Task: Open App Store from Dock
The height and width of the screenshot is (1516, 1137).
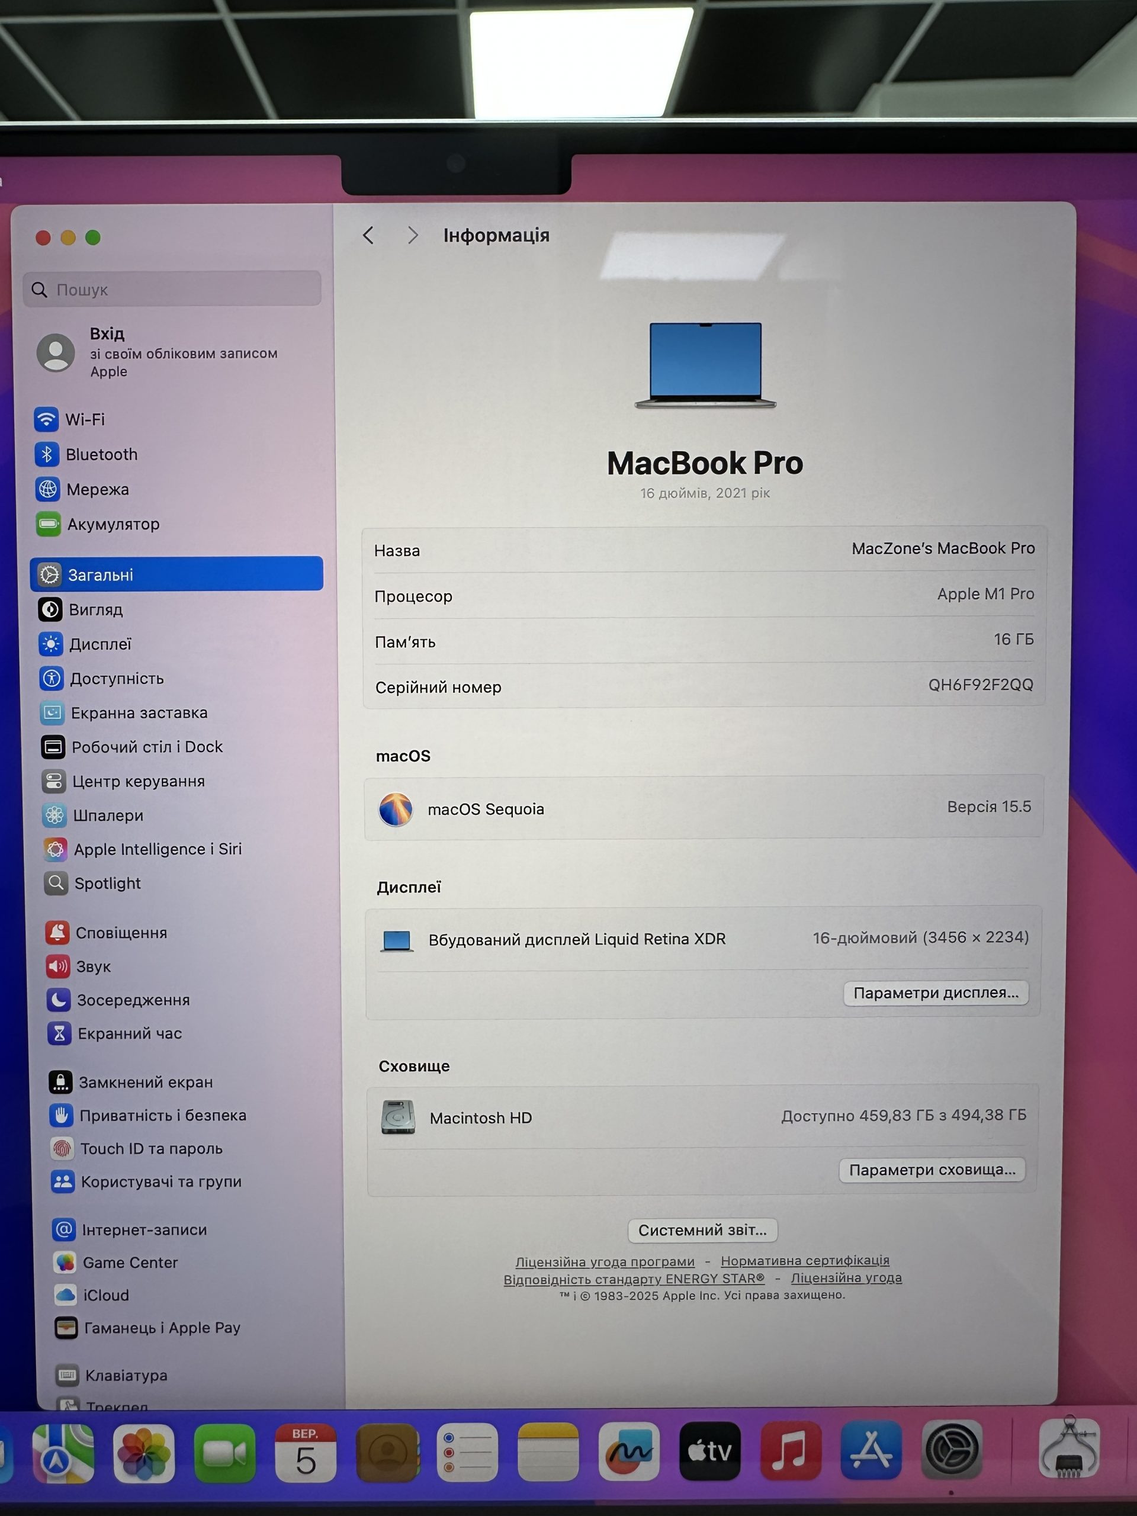Action: (871, 1450)
